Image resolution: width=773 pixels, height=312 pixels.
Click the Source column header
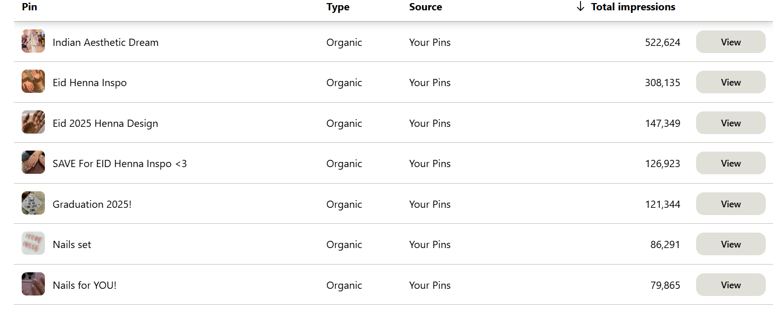pyautogui.click(x=426, y=7)
